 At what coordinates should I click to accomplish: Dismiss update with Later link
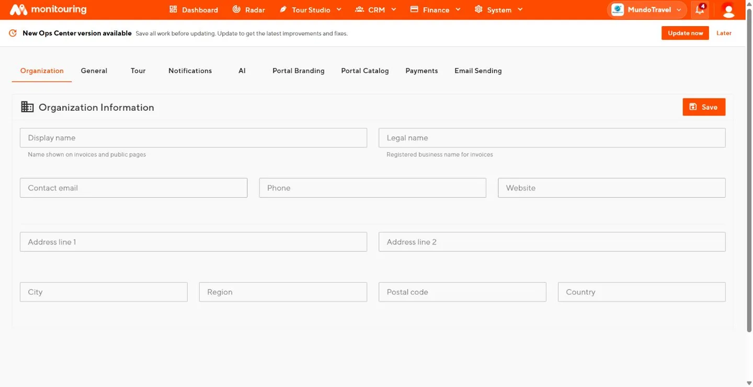pyautogui.click(x=724, y=33)
